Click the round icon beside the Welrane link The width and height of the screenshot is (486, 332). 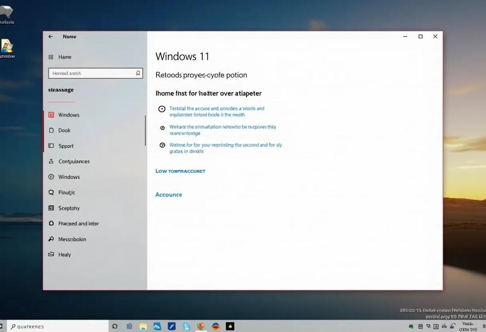coord(162,128)
